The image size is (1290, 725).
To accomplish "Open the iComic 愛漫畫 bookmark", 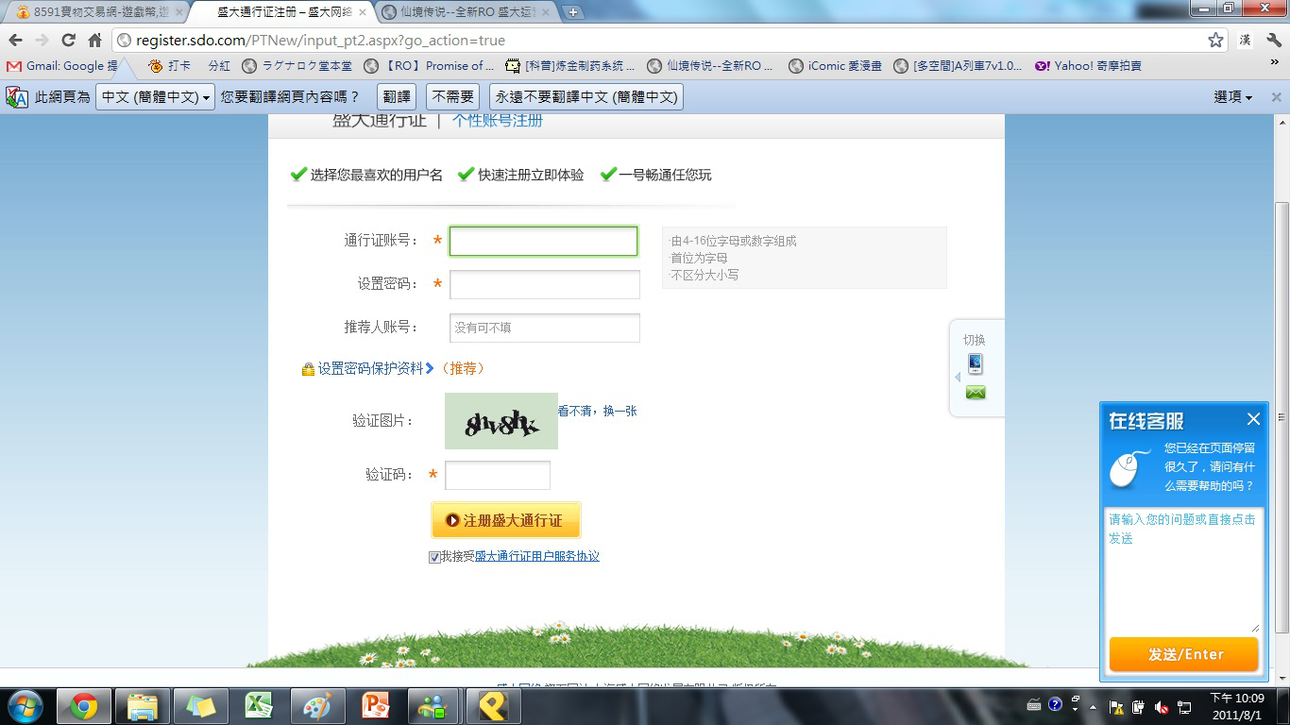I will (x=835, y=66).
